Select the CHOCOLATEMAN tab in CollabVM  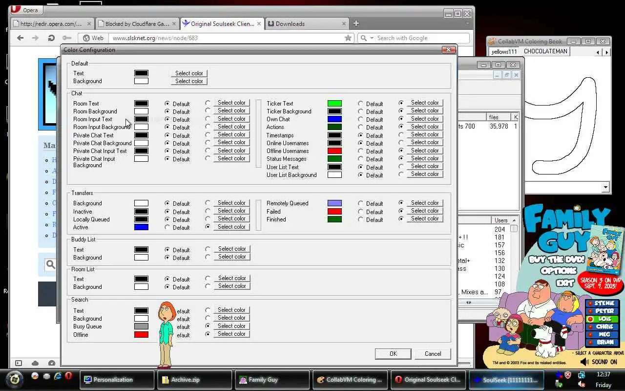click(x=545, y=51)
